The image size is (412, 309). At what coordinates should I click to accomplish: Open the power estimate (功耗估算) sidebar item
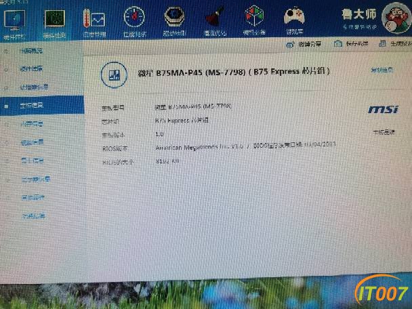pyautogui.click(x=34, y=216)
